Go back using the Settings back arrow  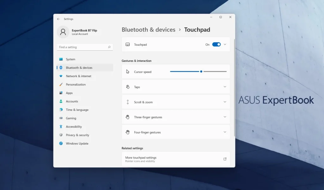pyautogui.click(x=58, y=19)
